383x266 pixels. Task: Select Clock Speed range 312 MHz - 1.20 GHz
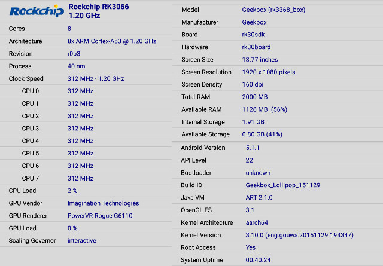point(96,78)
